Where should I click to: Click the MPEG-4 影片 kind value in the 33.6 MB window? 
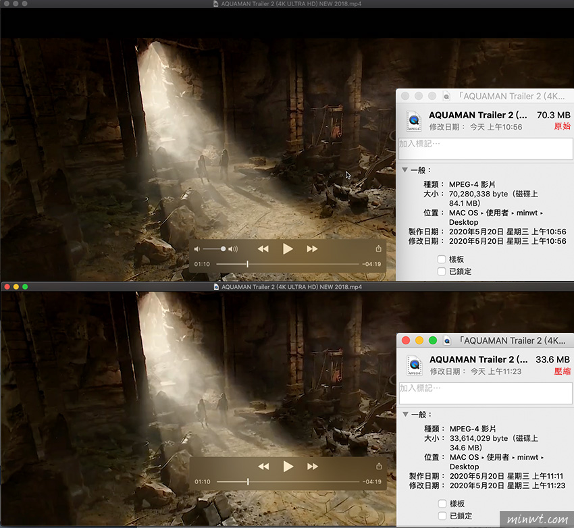(x=473, y=429)
